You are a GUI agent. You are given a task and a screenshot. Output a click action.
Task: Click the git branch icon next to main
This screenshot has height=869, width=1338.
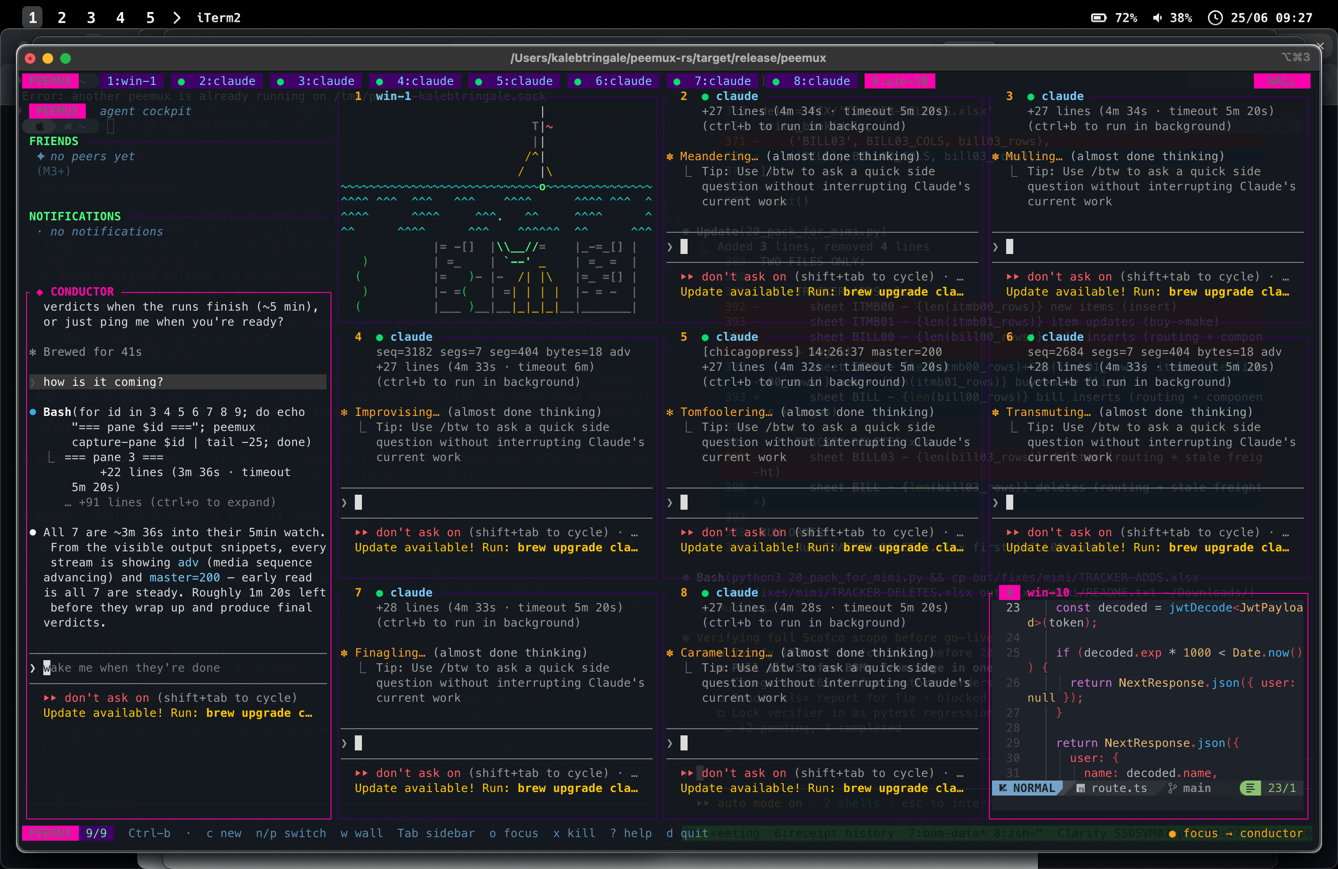coord(1172,788)
